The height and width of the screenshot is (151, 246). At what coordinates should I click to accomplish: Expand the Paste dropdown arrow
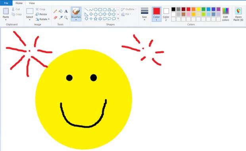pos(6,20)
